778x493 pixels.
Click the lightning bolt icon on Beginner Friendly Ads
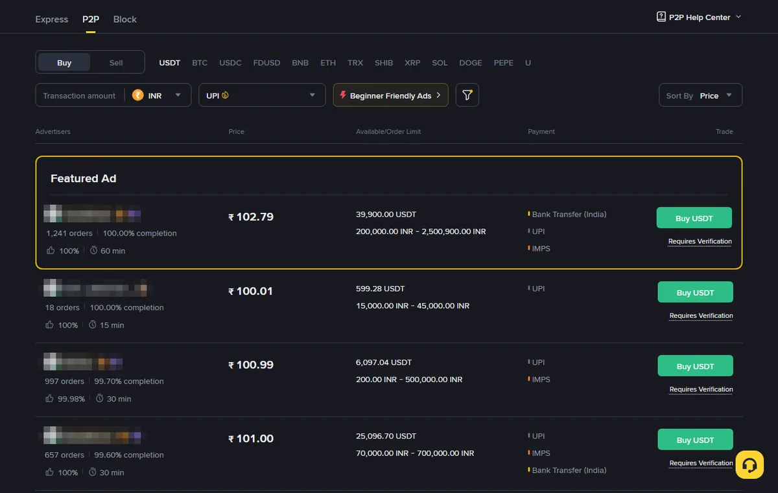click(343, 95)
